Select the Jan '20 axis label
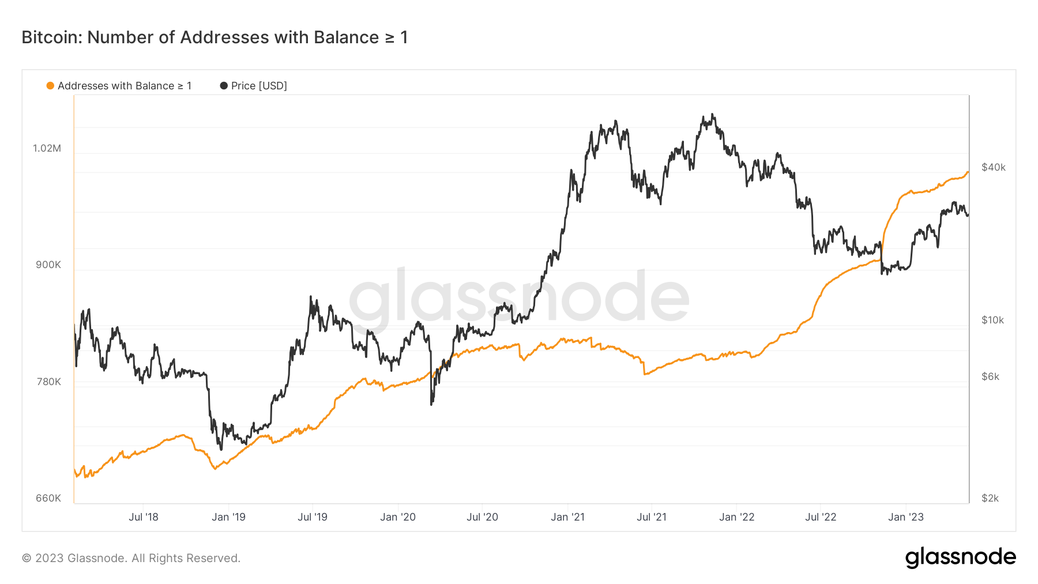1038x584 pixels. click(398, 517)
